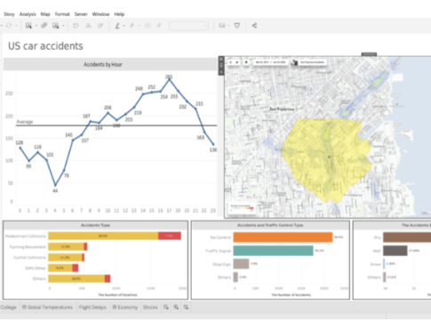Click Accidents and Traffic Control Type header
This screenshot has width=431, height=320.
point(270,225)
